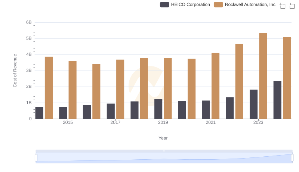This screenshot has width=299, height=172.
Task: Click the '2019' x-axis label
Action: pyautogui.click(x=163, y=122)
